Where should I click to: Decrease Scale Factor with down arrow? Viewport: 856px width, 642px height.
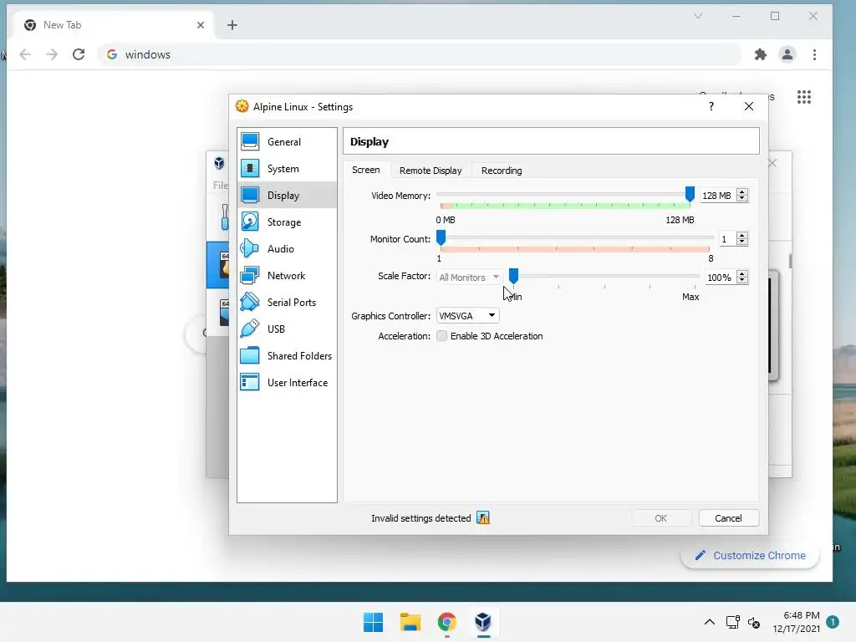[x=742, y=280]
